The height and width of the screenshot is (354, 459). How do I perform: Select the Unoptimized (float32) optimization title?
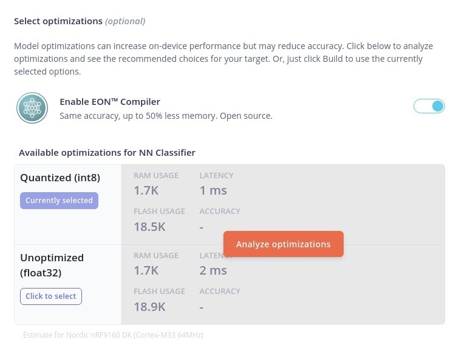click(x=52, y=265)
